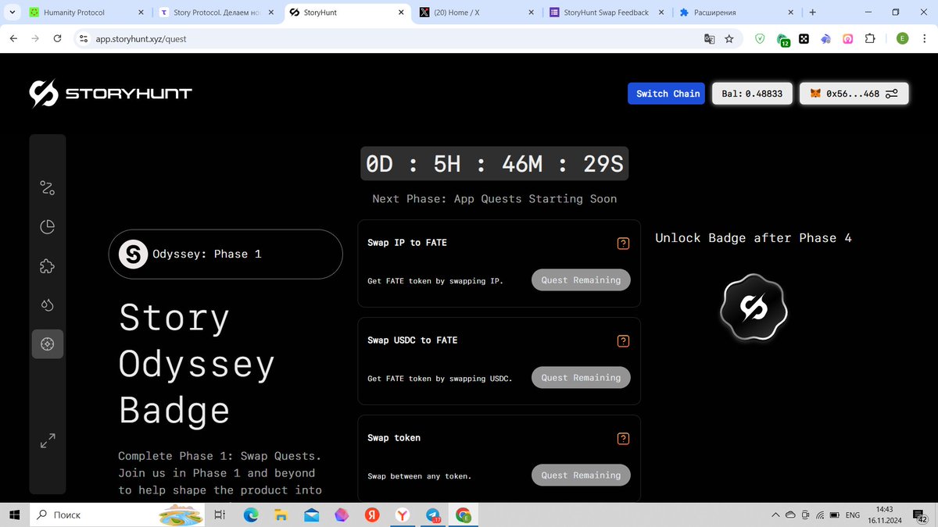This screenshot has width=938, height=527.
Task: Open the pie chart portfolio icon in sidebar
Action: pos(48,227)
